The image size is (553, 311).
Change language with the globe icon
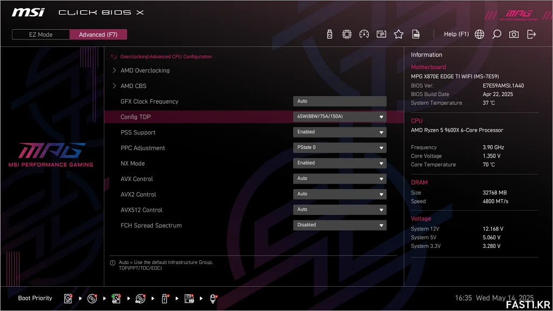coord(480,34)
